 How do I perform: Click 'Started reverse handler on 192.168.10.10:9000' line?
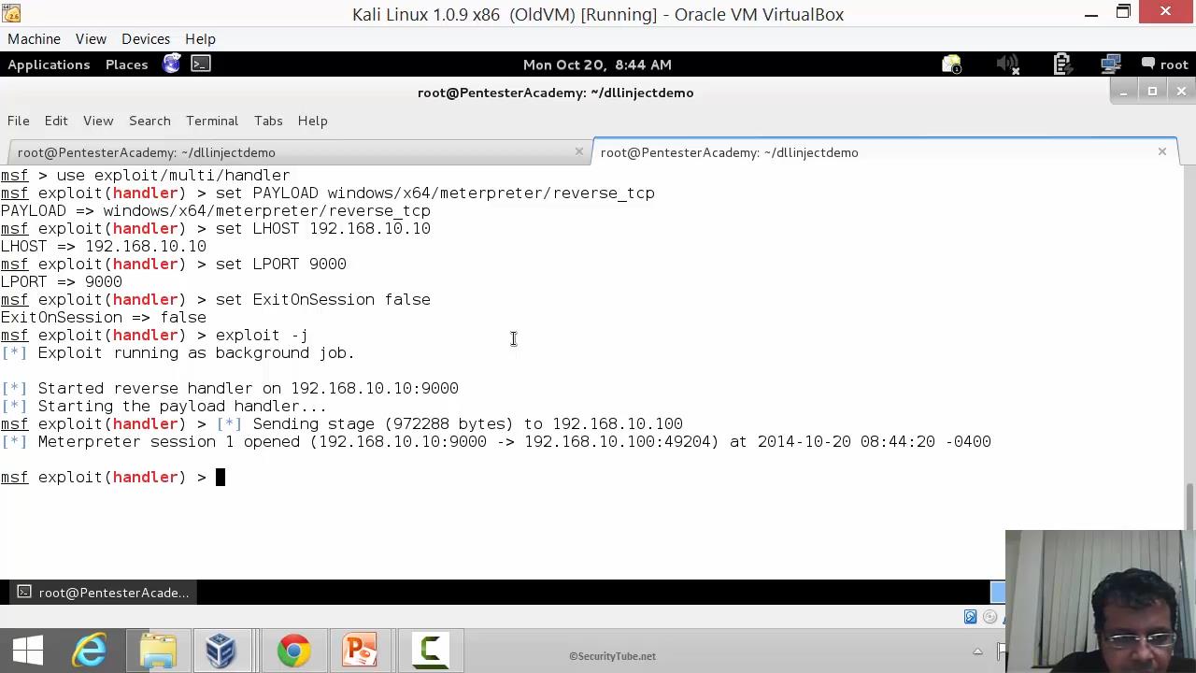coord(230,389)
